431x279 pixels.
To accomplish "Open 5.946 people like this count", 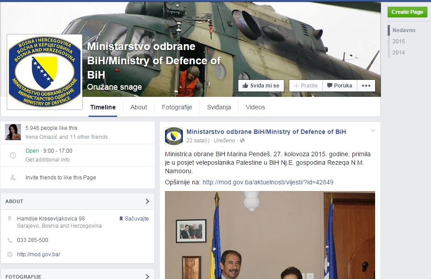I will coord(51,128).
